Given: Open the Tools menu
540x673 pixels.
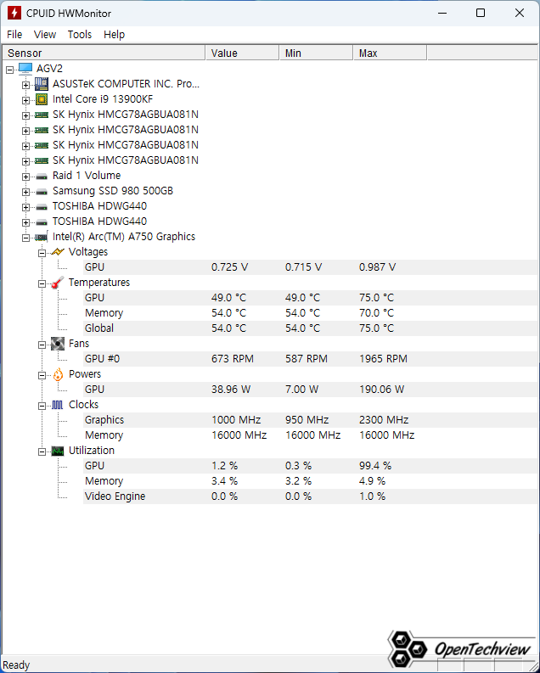Looking at the screenshot, I should coord(80,34).
